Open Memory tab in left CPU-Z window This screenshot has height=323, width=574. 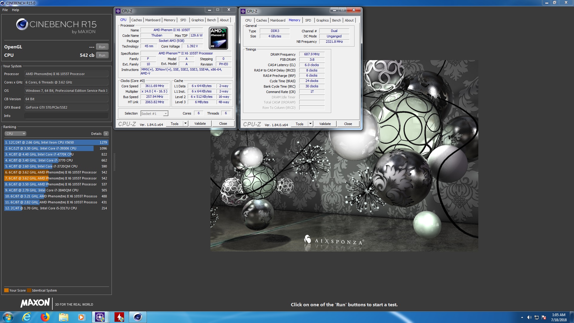tap(170, 20)
